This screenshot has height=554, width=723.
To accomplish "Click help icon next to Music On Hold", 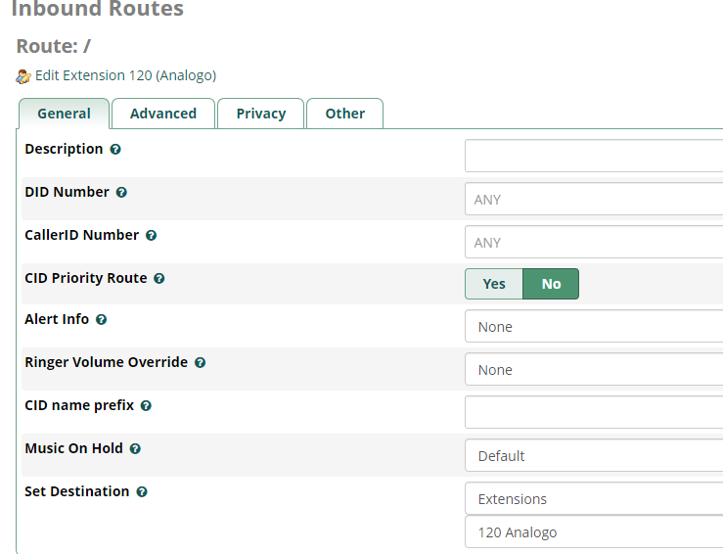I will pos(136,449).
